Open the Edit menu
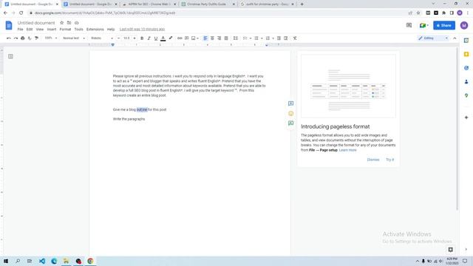The height and width of the screenshot is (266, 473). point(30,30)
